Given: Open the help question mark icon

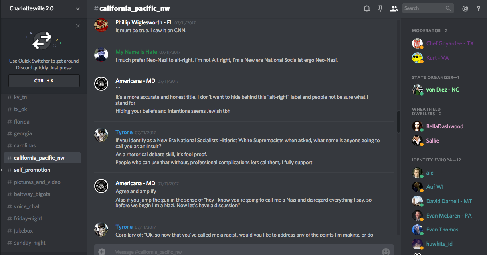Looking at the screenshot, I should (479, 8).
